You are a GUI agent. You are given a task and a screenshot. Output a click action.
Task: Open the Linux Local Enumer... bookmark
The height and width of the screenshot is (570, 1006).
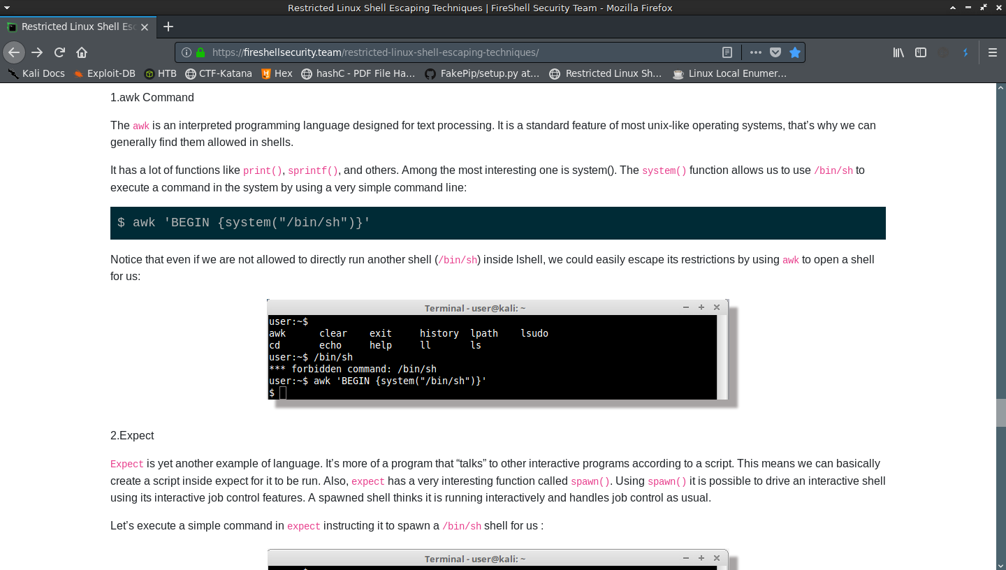pos(729,73)
